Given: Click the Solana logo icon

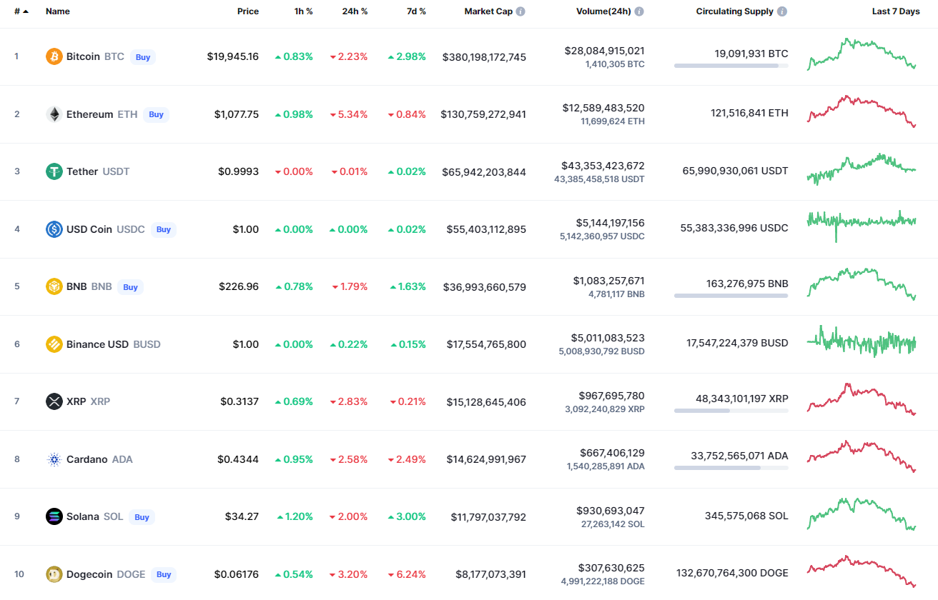Looking at the screenshot, I should click(54, 516).
